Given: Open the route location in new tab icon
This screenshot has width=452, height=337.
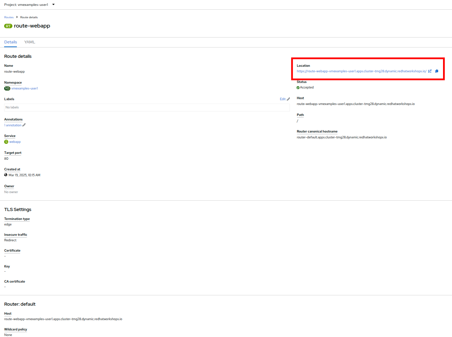Looking at the screenshot, I should click(430, 71).
